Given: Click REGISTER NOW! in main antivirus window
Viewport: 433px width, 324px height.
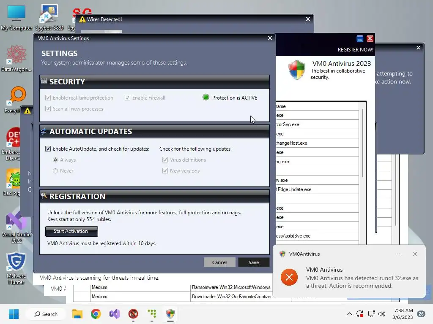Looking at the screenshot, I should tap(355, 50).
